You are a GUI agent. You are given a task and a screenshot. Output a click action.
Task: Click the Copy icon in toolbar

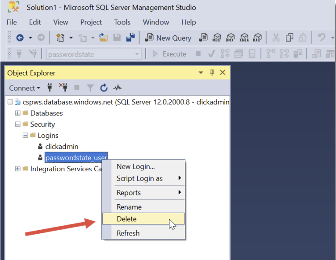[289, 37]
